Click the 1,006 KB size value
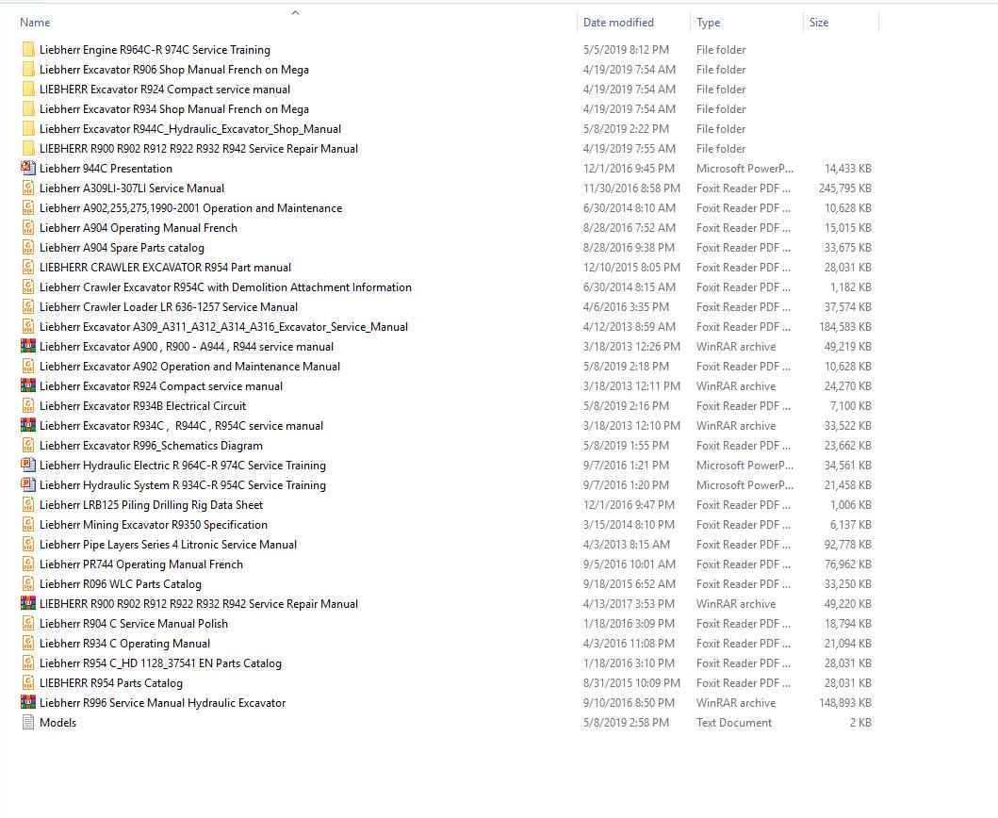998x818 pixels. coord(850,504)
